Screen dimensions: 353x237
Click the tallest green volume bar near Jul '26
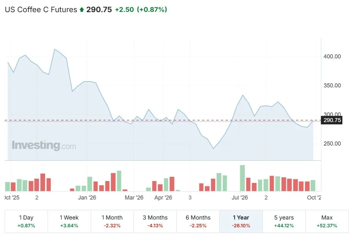tap(242, 178)
